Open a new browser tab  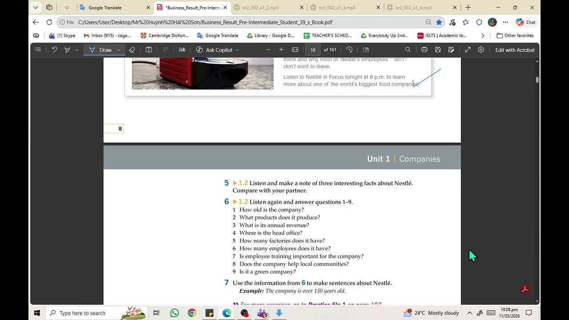point(468,8)
